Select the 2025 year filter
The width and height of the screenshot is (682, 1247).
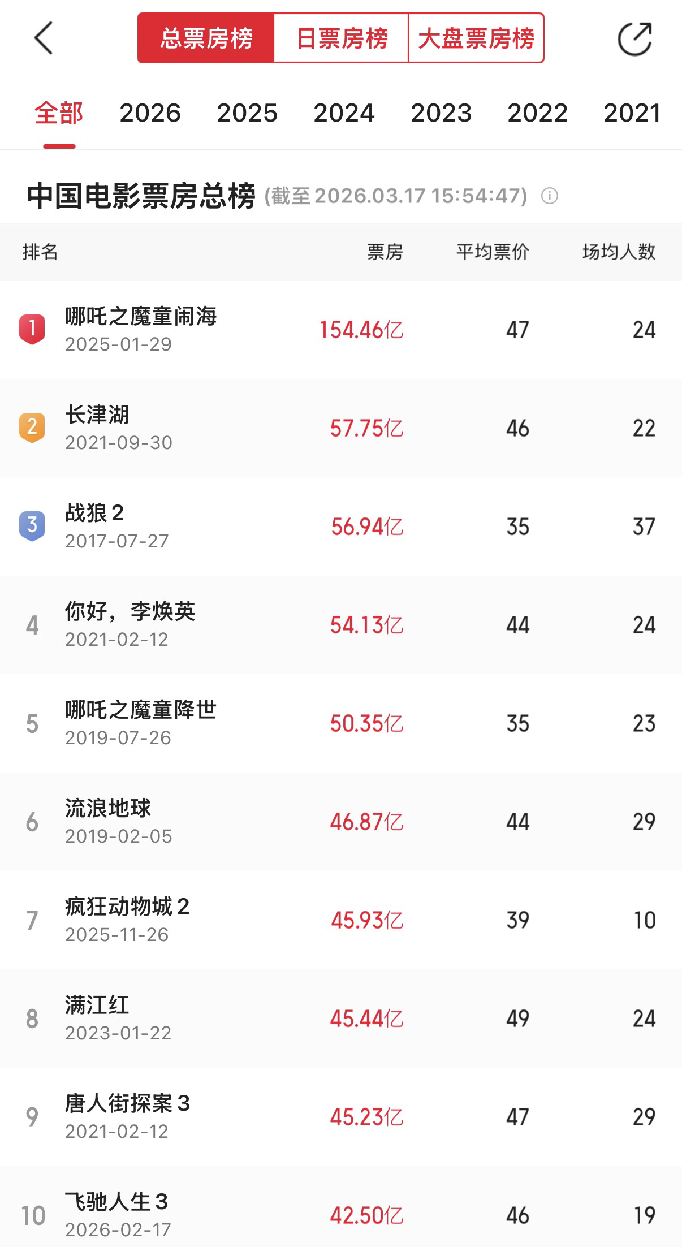[x=247, y=113]
